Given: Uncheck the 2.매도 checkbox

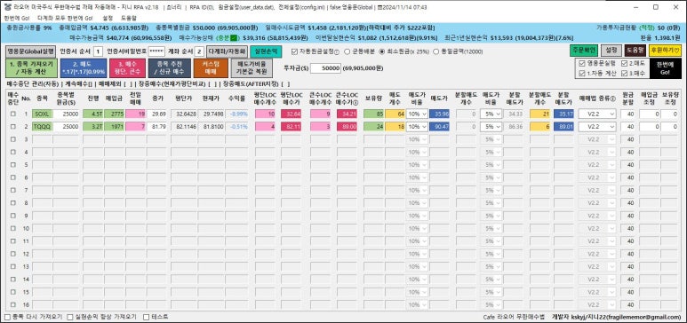Looking at the screenshot, I should click(624, 64).
